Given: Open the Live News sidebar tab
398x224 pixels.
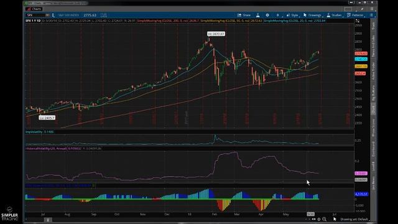Looking at the screenshot, I should pyautogui.click(x=373, y=184).
